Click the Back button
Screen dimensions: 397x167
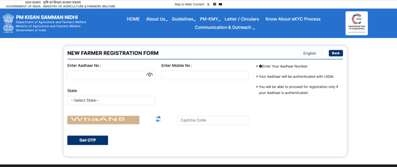[336, 53]
